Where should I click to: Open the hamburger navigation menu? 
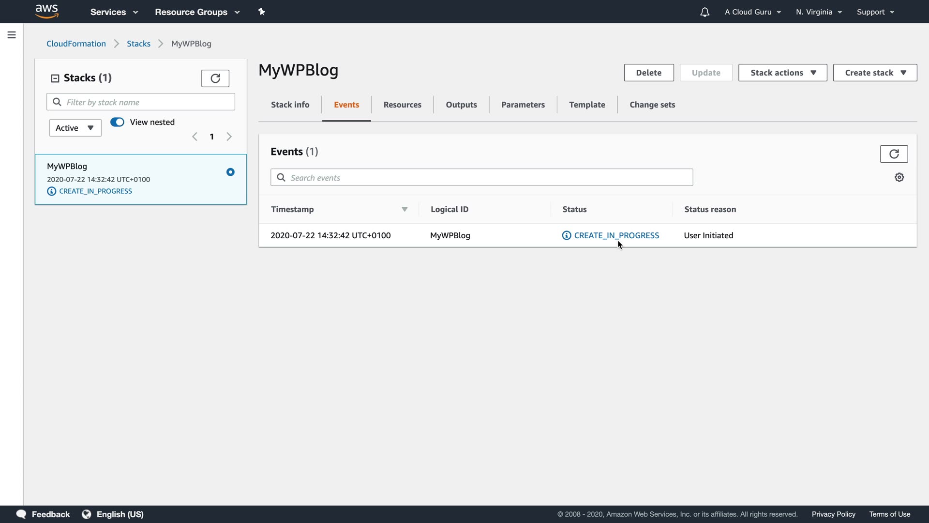(12, 35)
